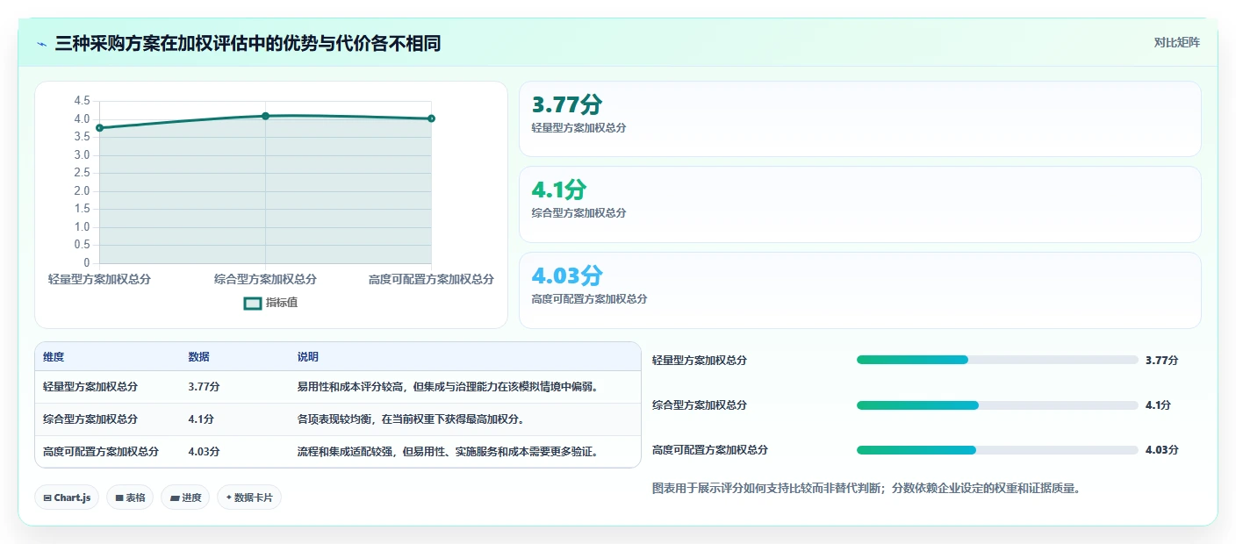Click the 进度 tag chip

coord(185,497)
